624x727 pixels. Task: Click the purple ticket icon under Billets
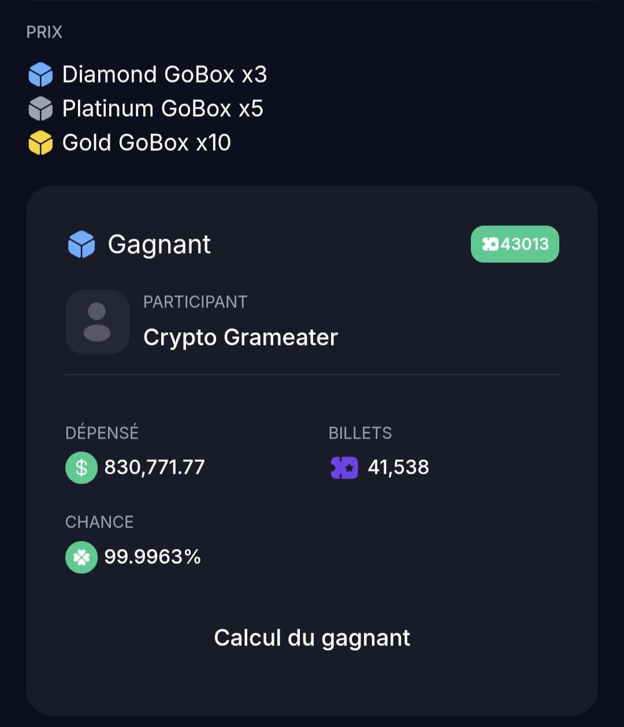tap(344, 468)
